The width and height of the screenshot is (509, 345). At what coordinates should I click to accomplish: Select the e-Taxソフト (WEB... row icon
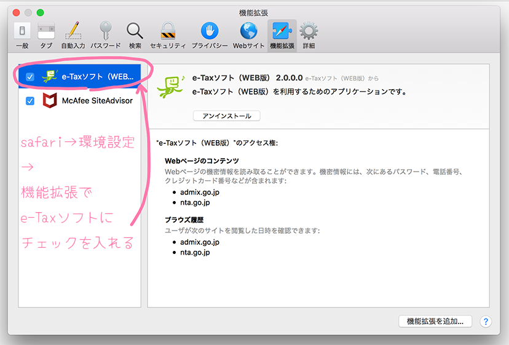pyautogui.click(x=50, y=76)
